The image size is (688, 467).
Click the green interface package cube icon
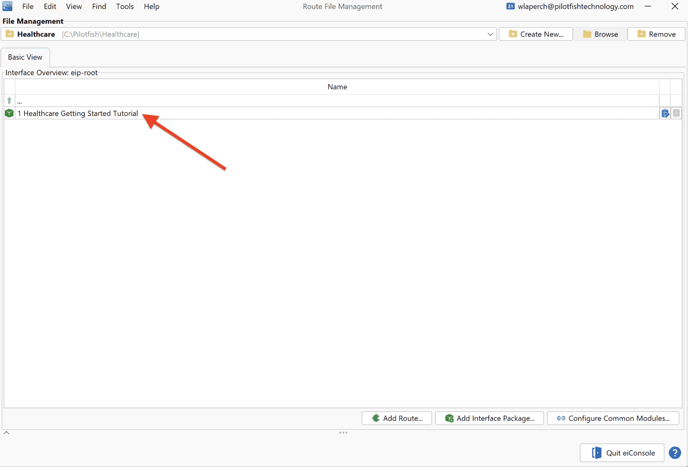click(9, 113)
